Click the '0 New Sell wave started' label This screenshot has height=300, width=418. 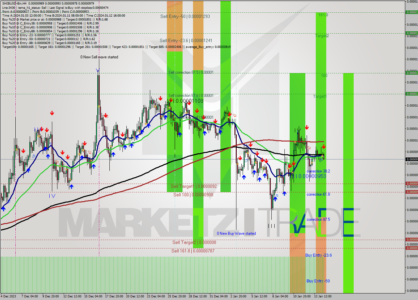[99, 57]
